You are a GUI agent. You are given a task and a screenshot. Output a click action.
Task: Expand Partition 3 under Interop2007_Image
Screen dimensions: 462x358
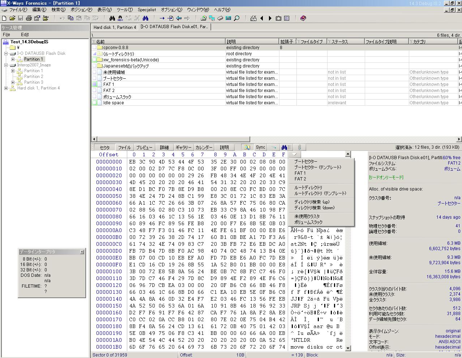13,82
